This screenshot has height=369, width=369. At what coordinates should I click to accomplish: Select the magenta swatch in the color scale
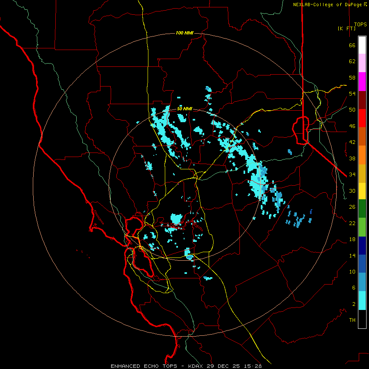pos(362,82)
